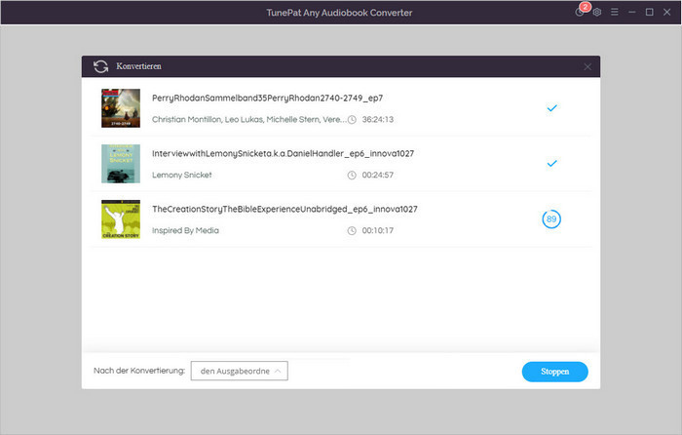
Task: Open the history icon with red badge
Action: click(x=580, y=12)
